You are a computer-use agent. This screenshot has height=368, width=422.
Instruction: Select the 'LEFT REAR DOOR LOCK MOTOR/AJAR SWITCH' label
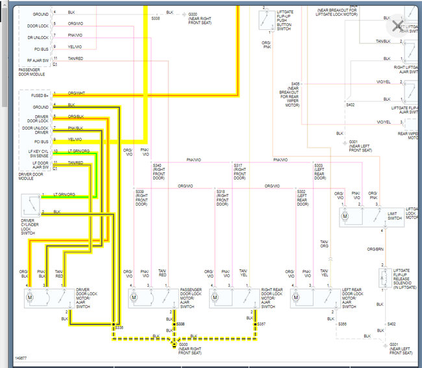pyautogui.click(x=353, y=298)
